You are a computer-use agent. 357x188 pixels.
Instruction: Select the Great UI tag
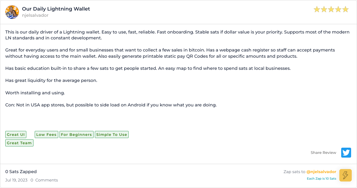point(16,135)
